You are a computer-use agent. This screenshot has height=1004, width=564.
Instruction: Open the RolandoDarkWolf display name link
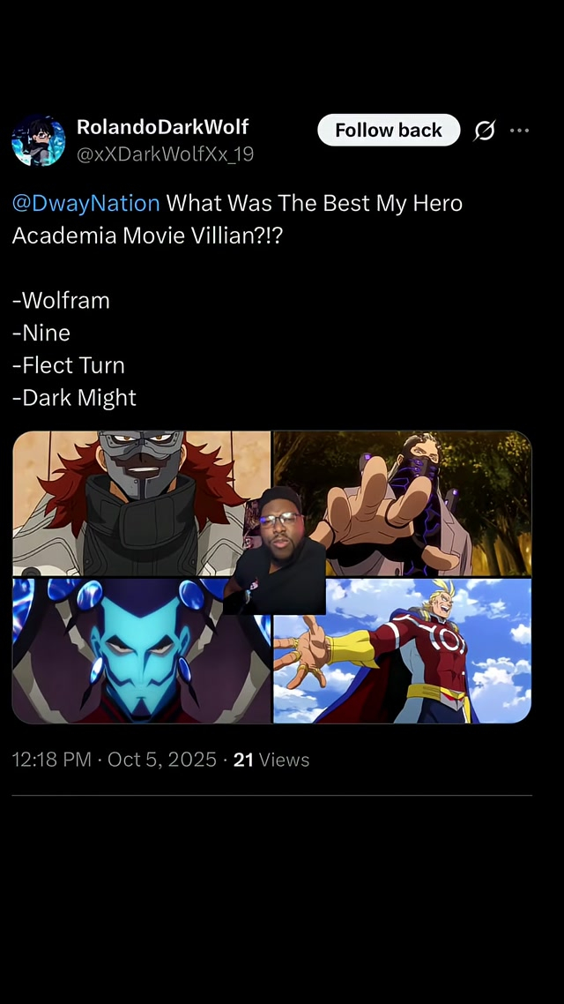[162, 127]
